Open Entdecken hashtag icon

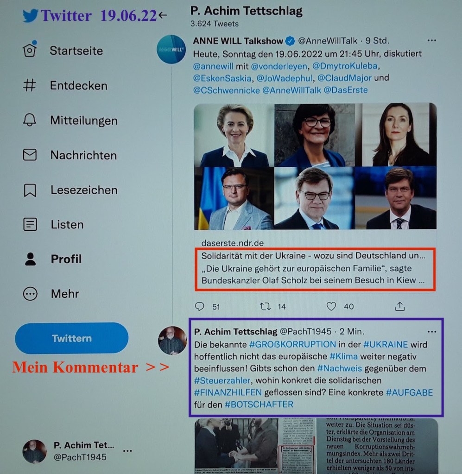click(30, 85)
